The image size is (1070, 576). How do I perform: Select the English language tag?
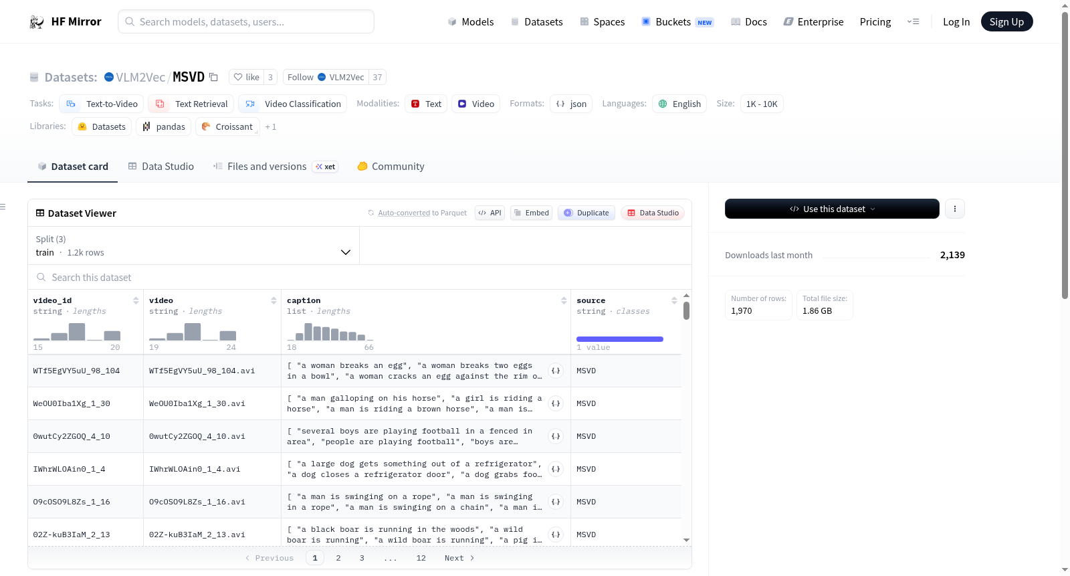[x=679, y=104]
